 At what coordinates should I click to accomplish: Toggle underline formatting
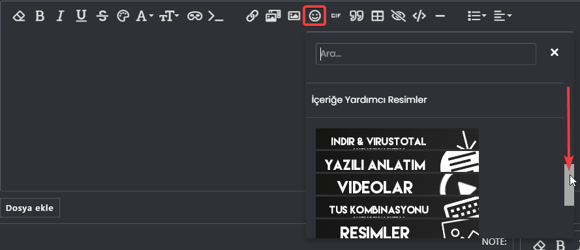[x=81, y=16]
